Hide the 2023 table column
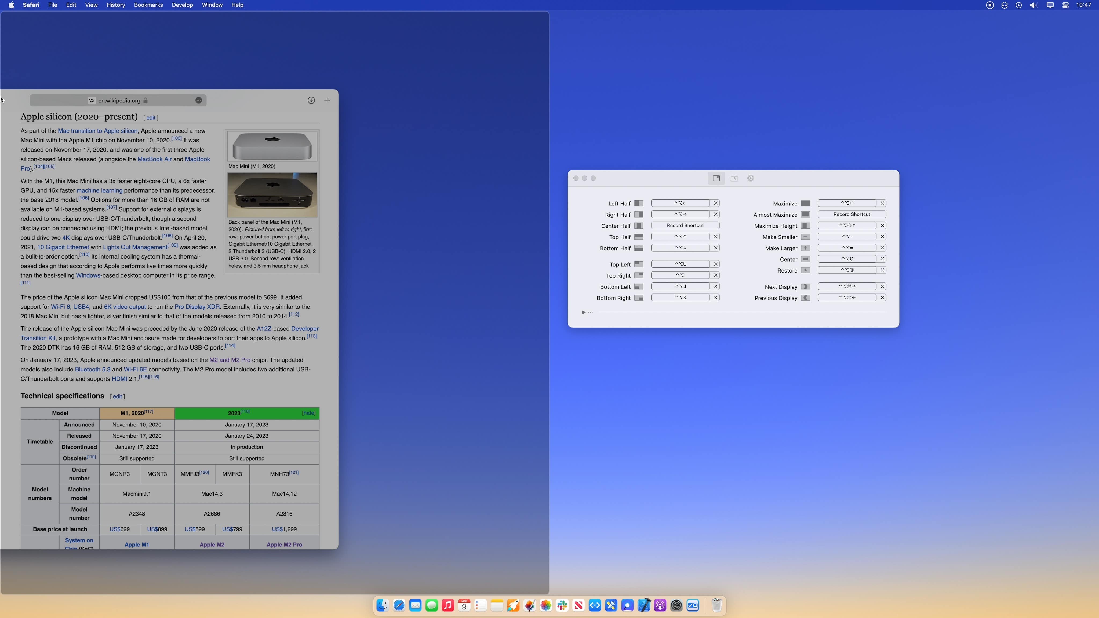This screenshot has height=618, width=1099. pos(308,413)
